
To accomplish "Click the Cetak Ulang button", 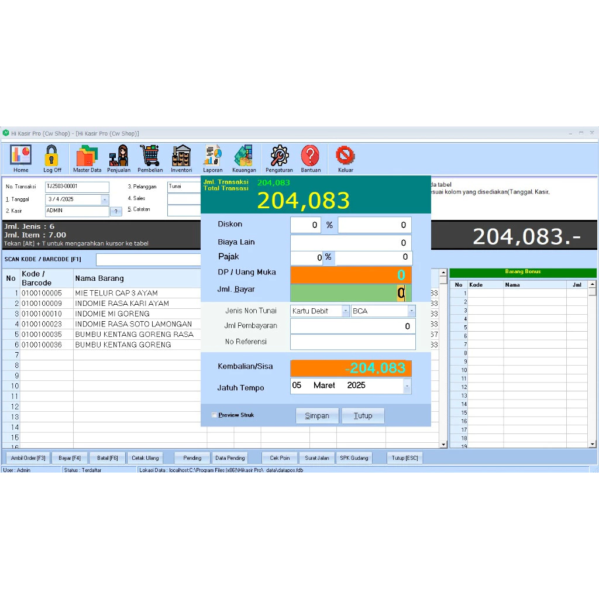I will coord(145,457).
